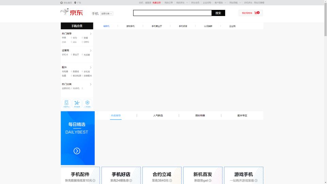Expand the 配件 category chevron

(91, 67)
